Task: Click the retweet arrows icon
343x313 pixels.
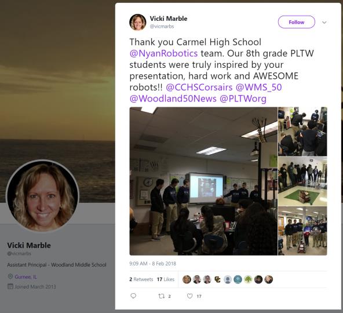Action: [x=162, y=296]
